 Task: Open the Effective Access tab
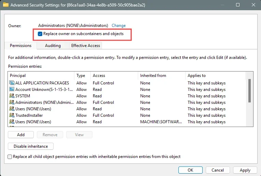pos(86,46)
